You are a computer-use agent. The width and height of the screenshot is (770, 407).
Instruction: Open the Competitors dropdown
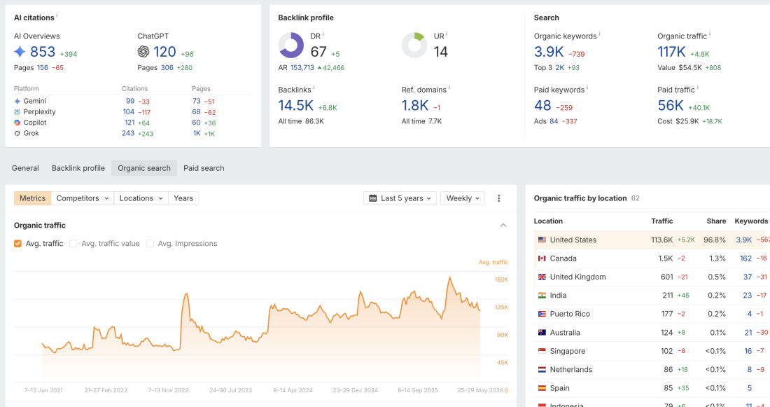83,198
